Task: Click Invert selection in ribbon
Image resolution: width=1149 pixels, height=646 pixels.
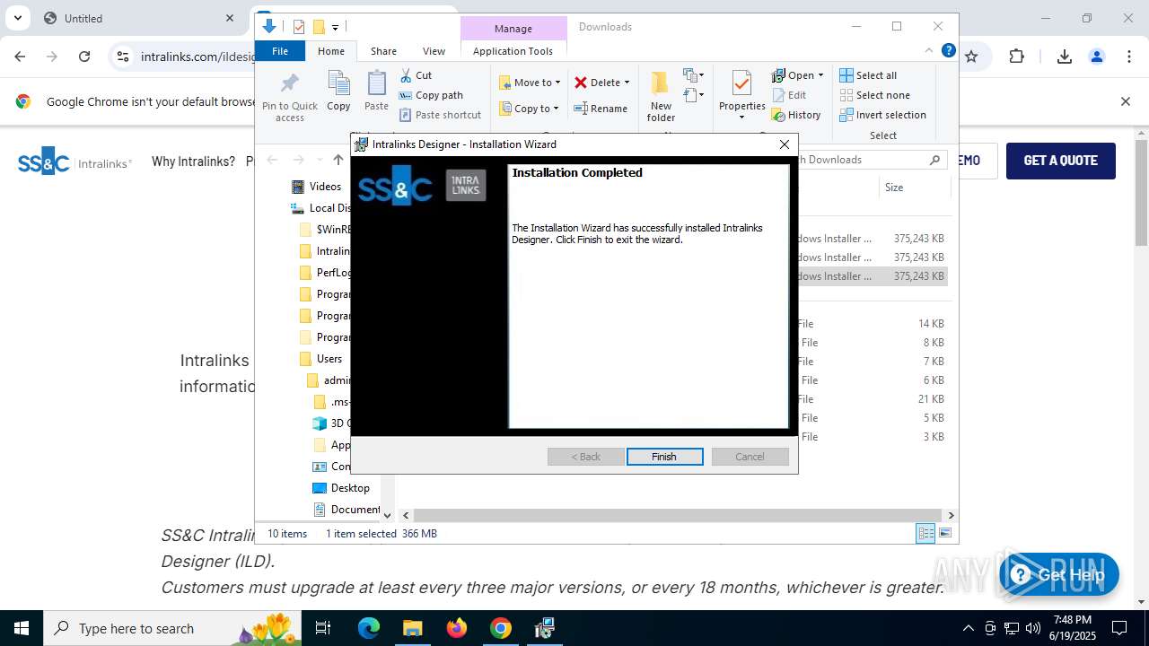Action: (882, 115)
